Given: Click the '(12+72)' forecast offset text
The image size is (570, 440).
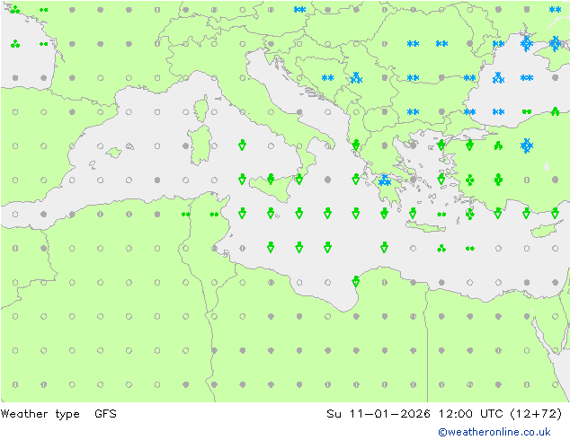Looking at the screenshot, I should tap(536, 413).
